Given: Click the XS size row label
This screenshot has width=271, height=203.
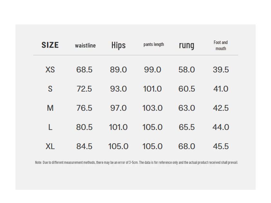Looking at the screenshot, I should 50,70.
